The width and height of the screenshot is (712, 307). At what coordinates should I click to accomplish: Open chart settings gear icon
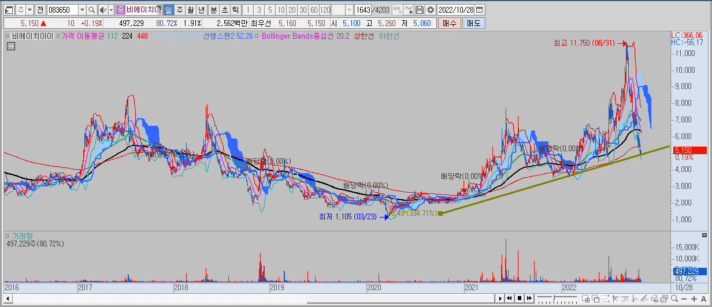[x=431, y=10]
